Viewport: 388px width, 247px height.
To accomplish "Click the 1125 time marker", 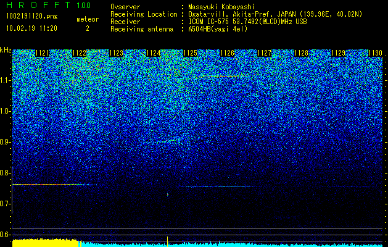I will (x=190, y=53).
